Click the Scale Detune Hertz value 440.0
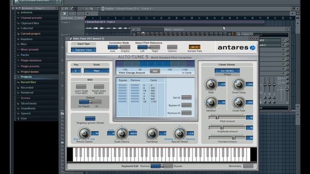This screenshot has height=174, width=310. click(133, 133)
